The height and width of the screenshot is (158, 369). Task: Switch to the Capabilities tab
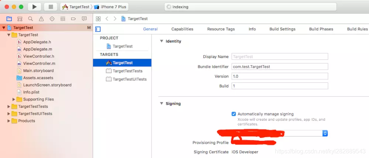tap(182, 29)
